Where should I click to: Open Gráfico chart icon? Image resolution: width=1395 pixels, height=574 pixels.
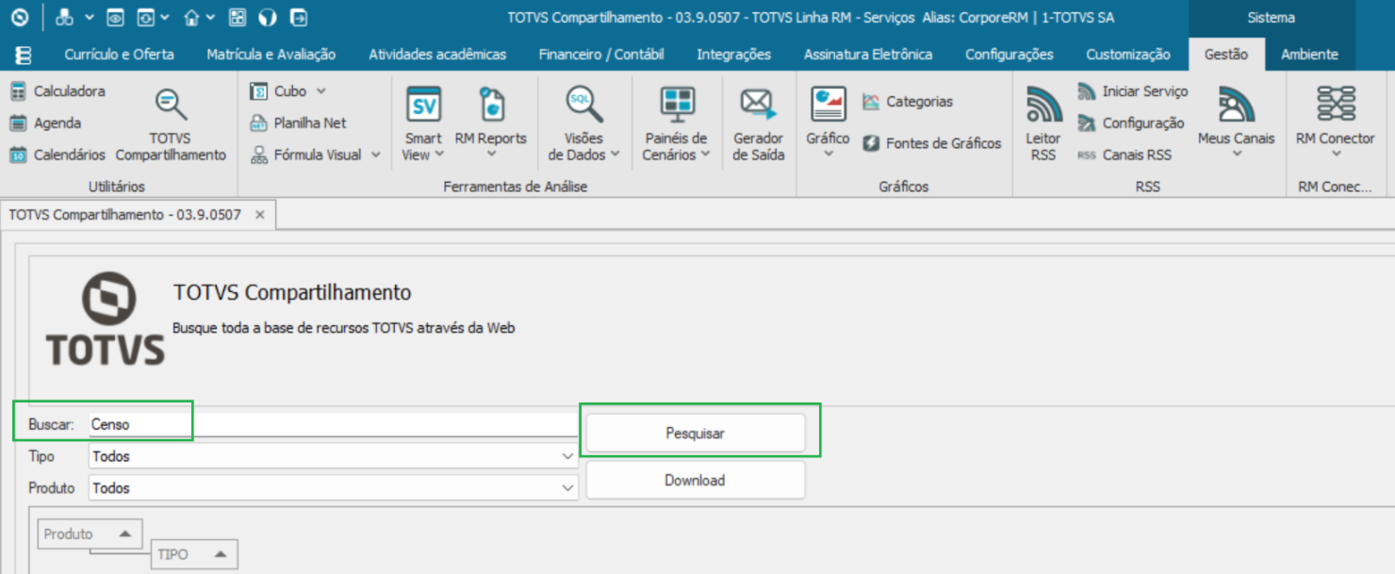coord(829,105)
